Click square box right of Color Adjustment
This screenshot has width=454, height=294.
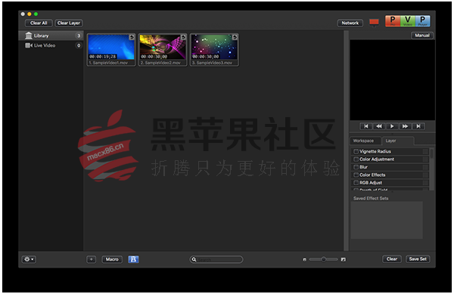(x=425, y=159)
